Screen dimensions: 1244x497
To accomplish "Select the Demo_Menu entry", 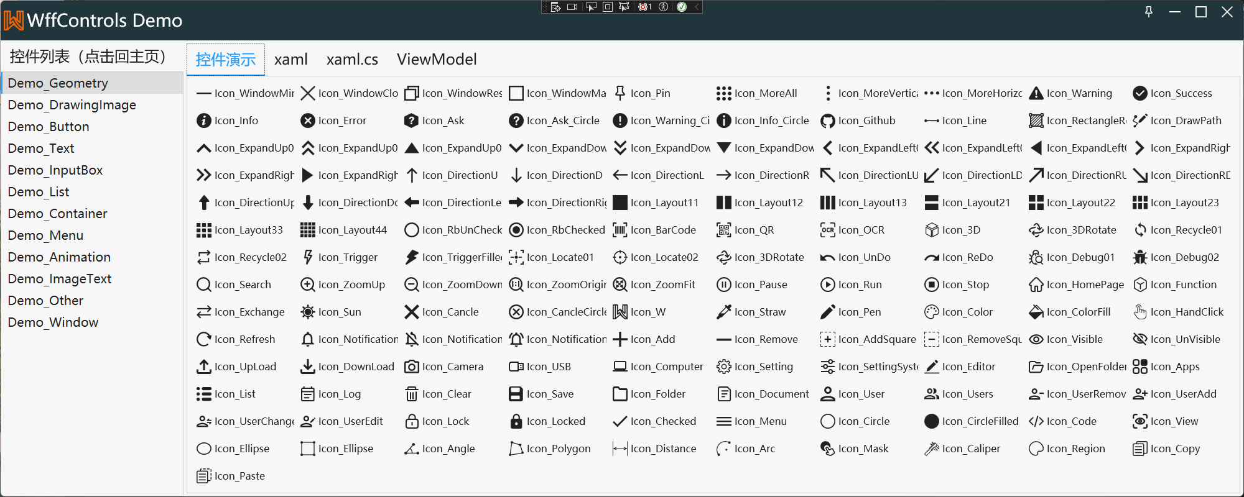I will pos(92,235).
